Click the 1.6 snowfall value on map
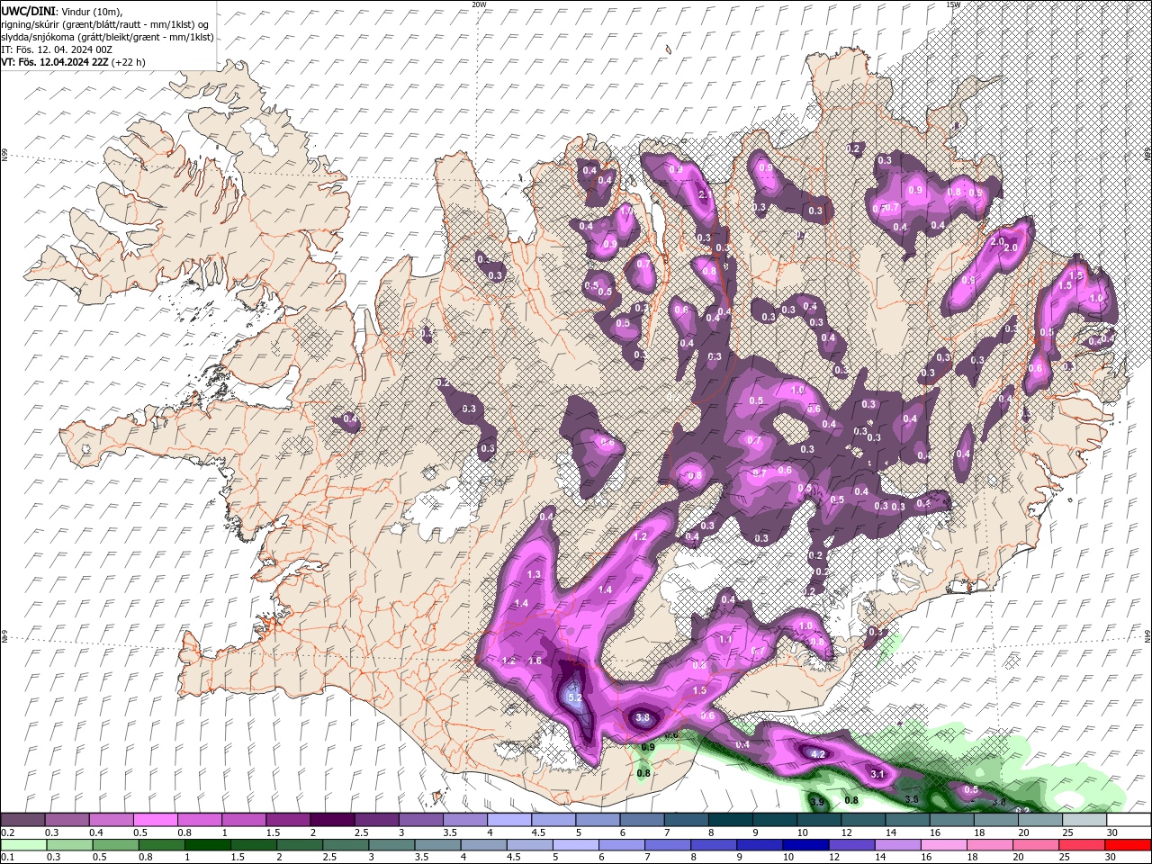This screenshot has width=1152, height=864. click(x=535, y=661)
